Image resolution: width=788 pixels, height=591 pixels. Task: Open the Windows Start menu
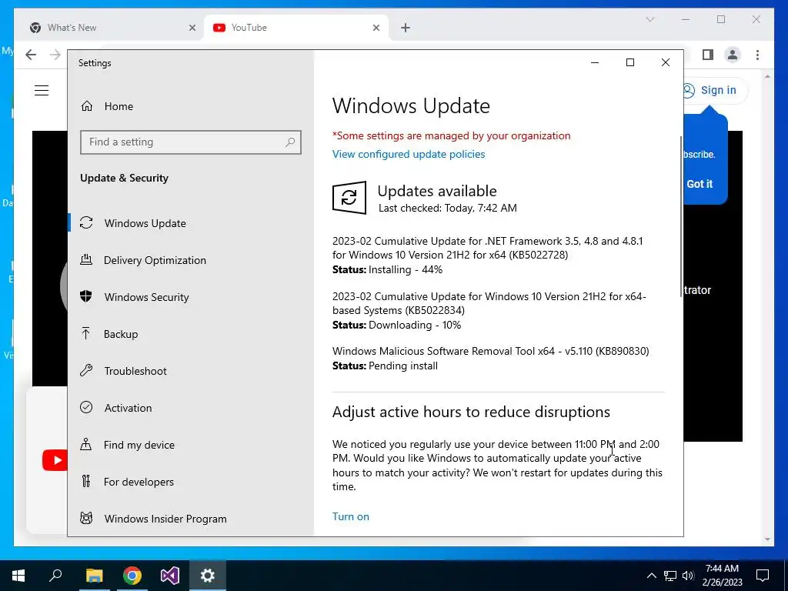coord(18,576)
